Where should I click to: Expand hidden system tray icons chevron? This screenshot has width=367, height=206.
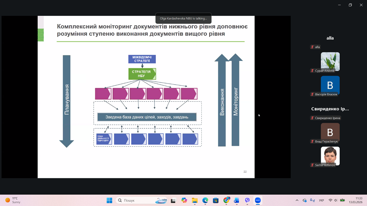pyautogui.click(x=297, y=200)
